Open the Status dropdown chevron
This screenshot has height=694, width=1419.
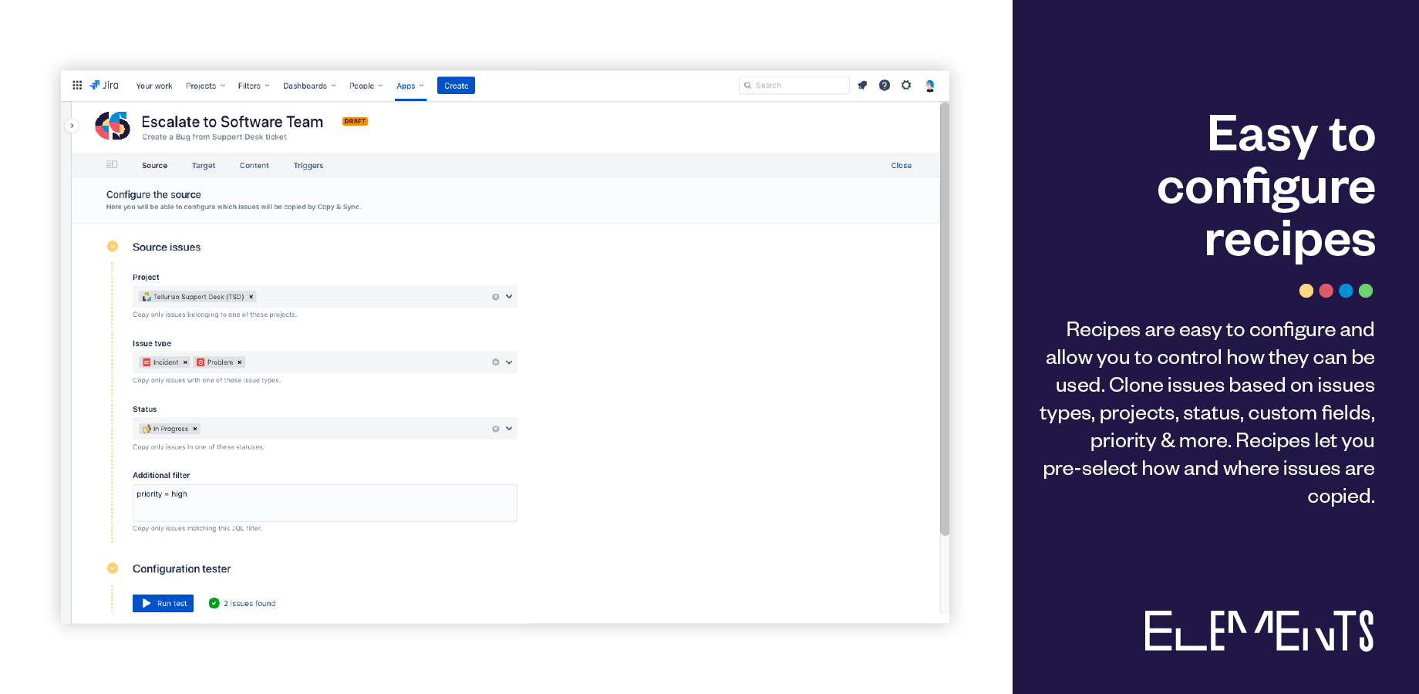(x=509, y=429)
